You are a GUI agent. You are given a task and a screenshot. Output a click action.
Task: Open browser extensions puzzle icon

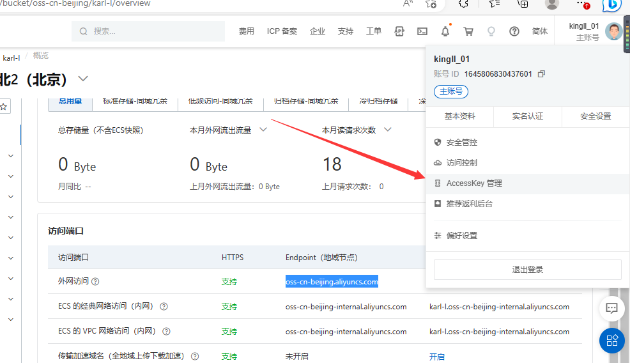pos(463,4)
